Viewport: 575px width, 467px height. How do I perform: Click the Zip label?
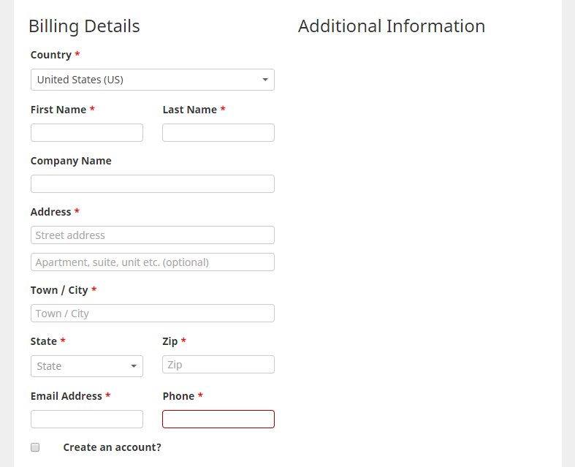point(170,341)
